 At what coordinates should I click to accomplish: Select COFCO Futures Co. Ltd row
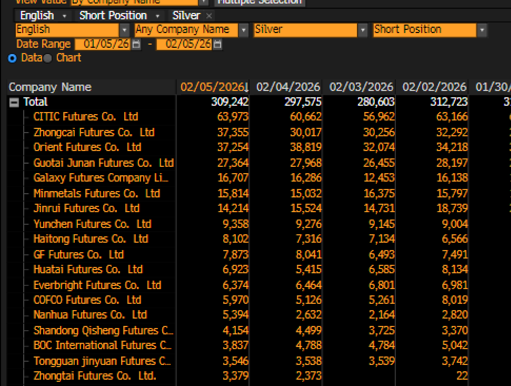87,300
